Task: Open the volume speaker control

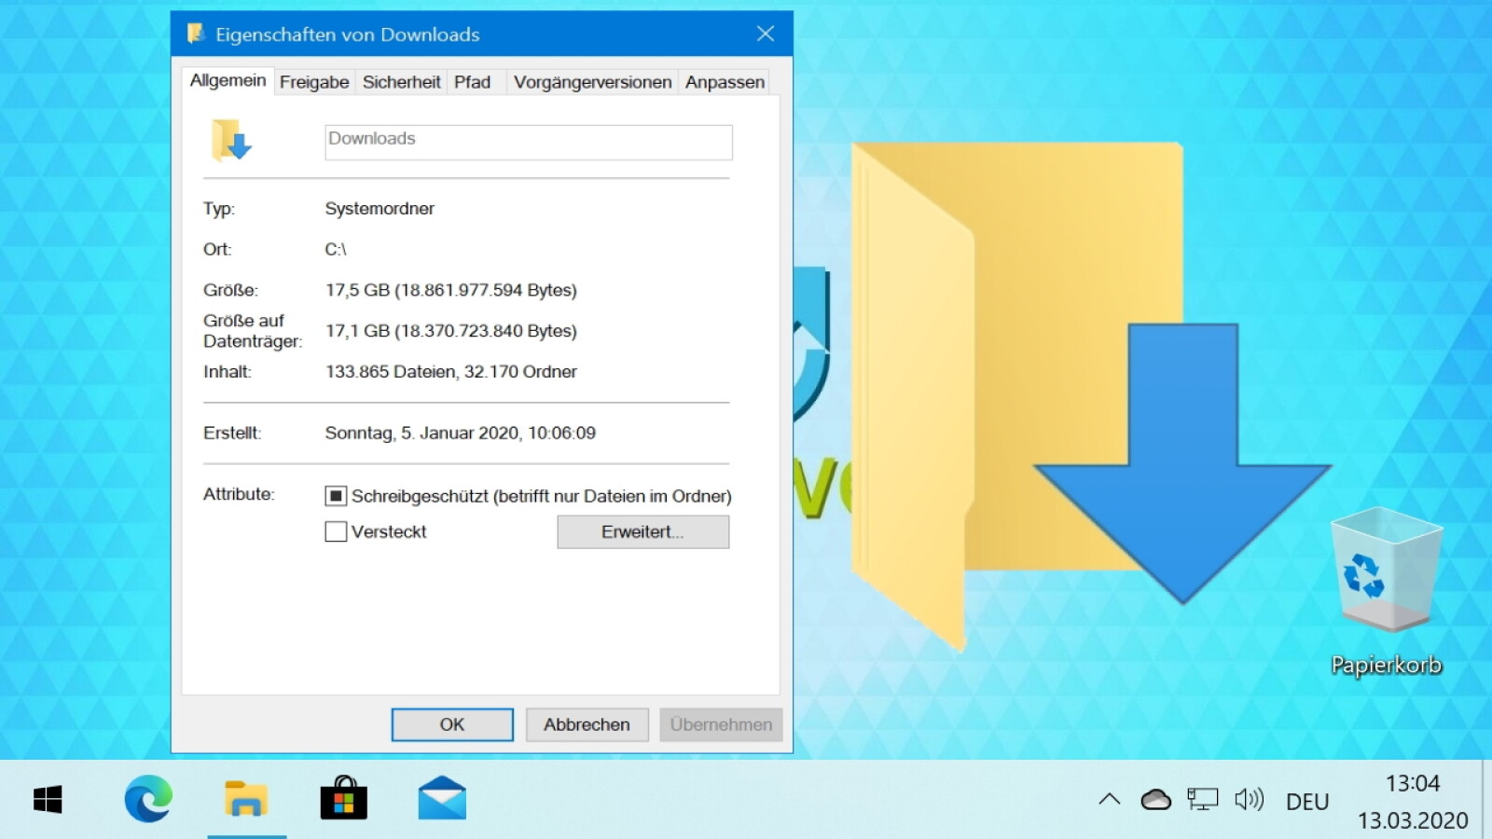Action: [x=1250, y=799]
